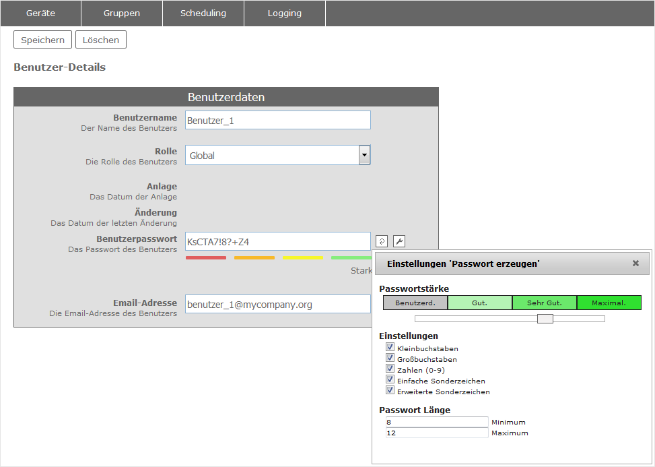Focus the Email-Adresse input field

coord(277,305)
